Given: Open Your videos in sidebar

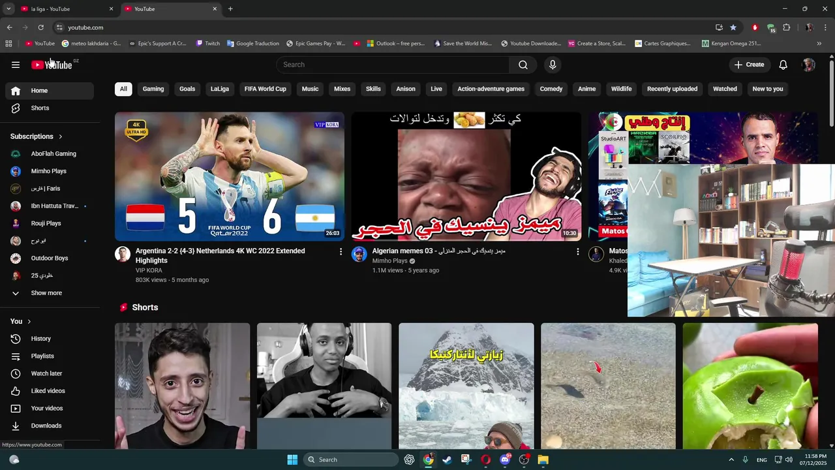Looking at the screenshot, I should click(50, 408).
